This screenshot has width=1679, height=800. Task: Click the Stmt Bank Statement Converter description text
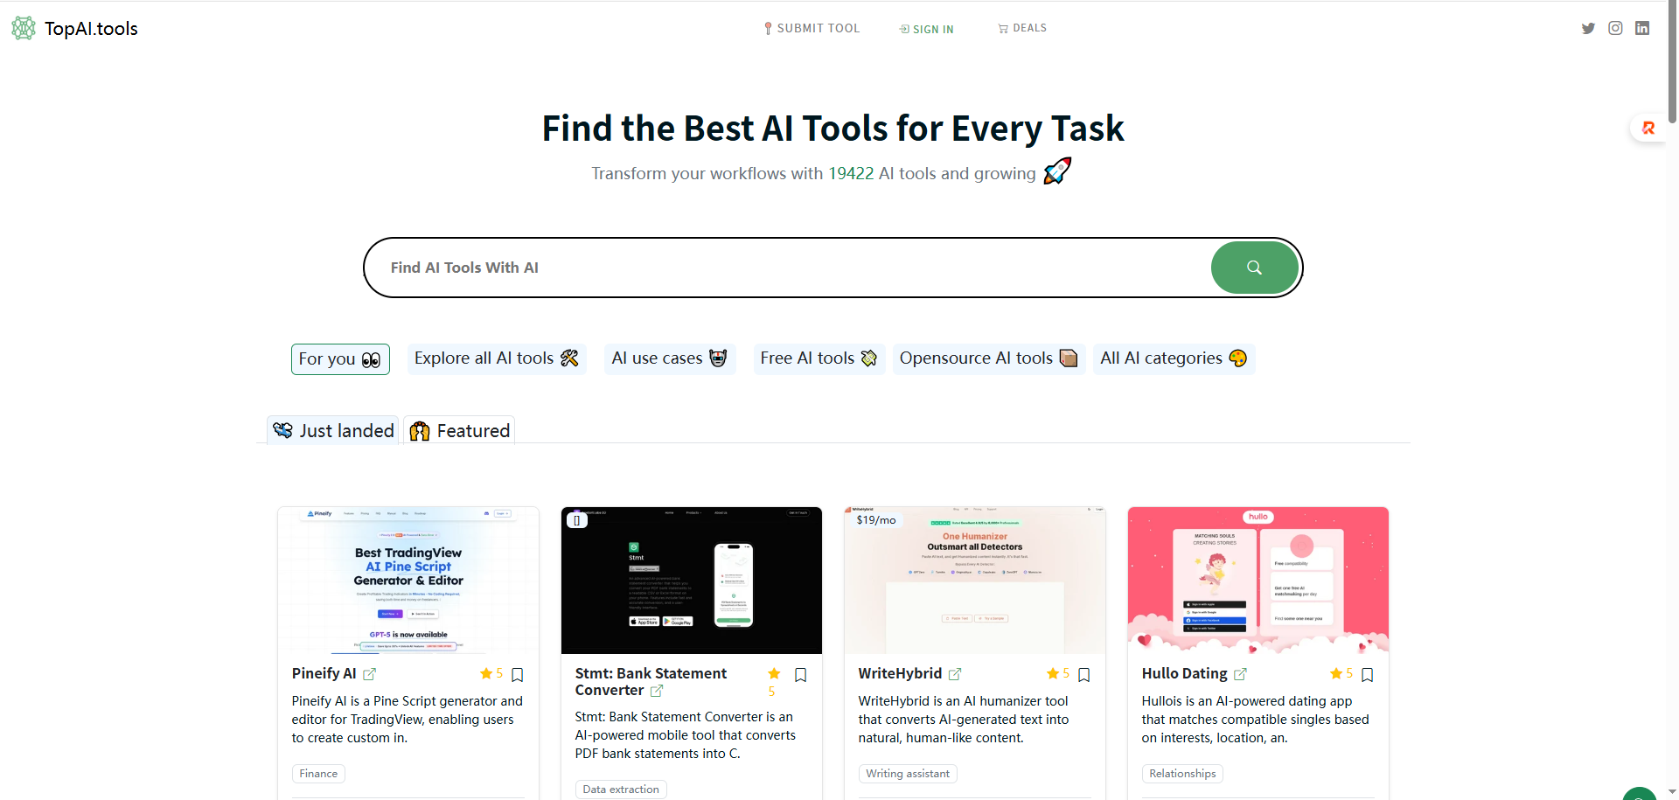click(x=686, y=735)
